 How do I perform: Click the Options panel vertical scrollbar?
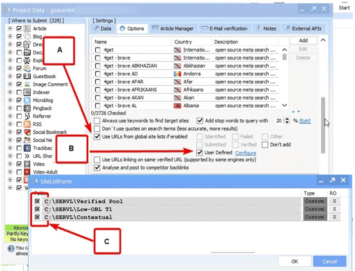[x=323, y=125]
